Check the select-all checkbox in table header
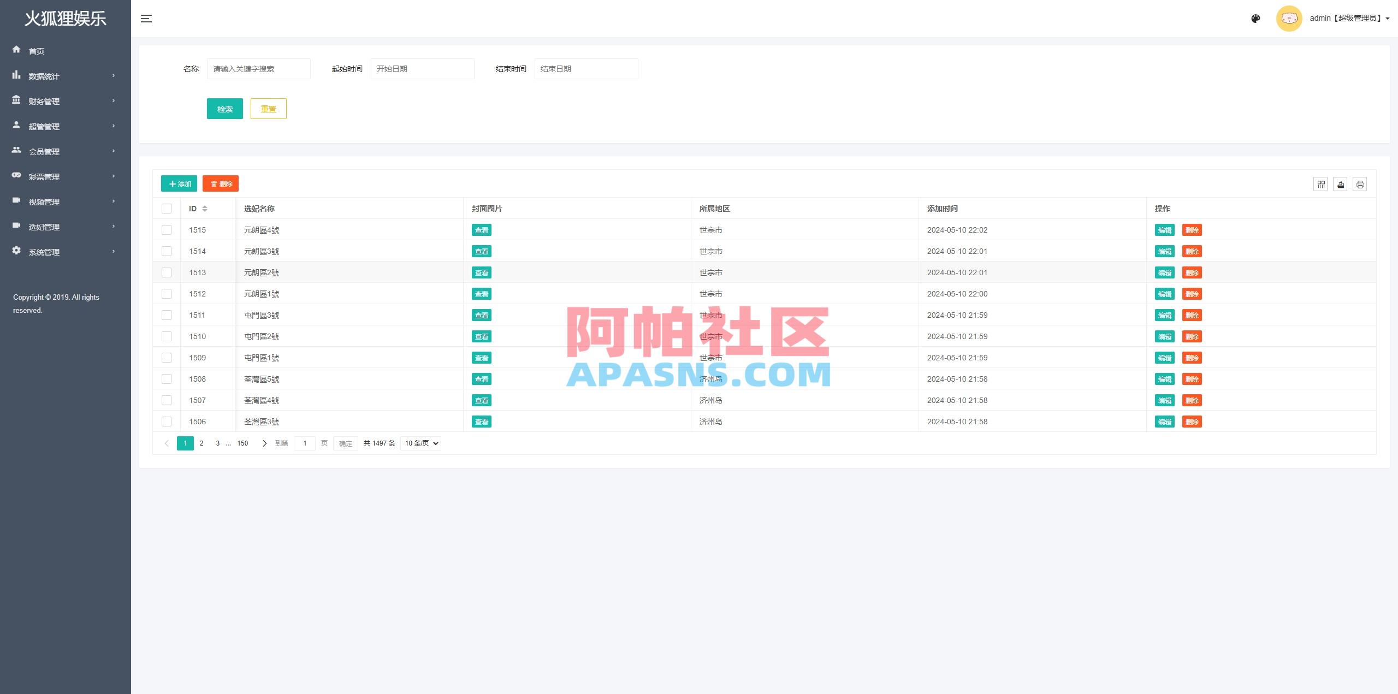1398x694 pixels. (x=167, y=208)
